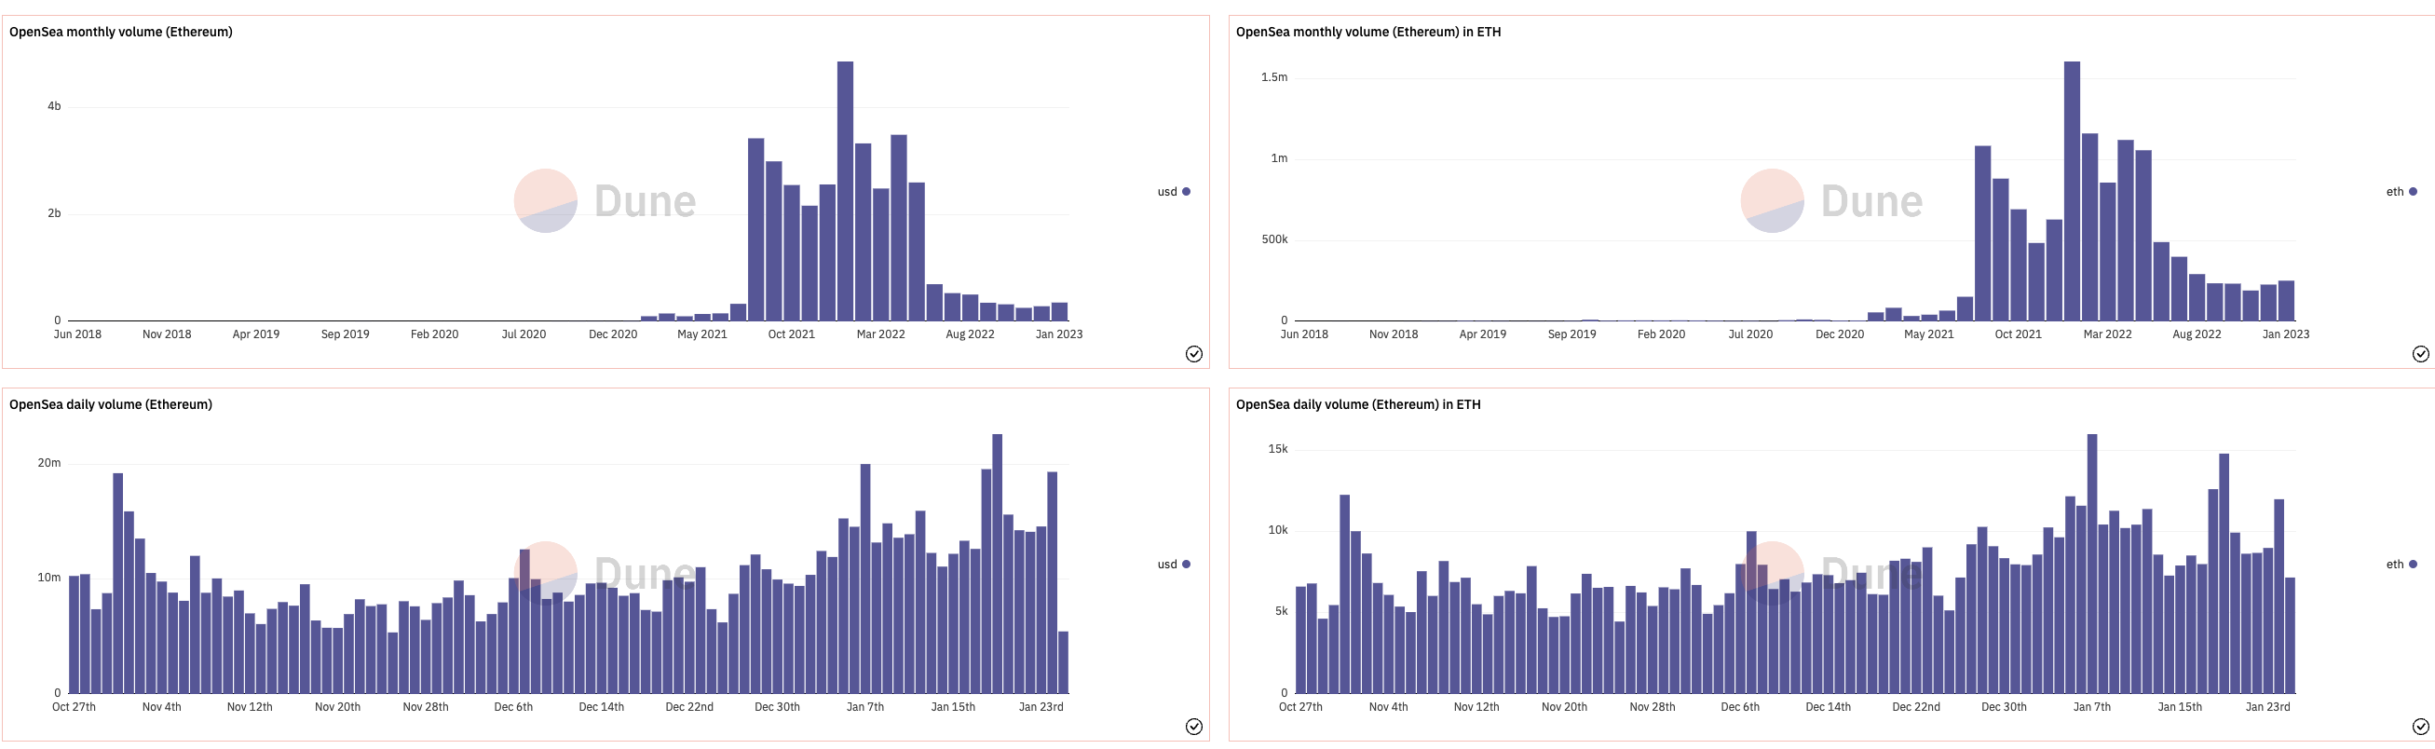Toggle the eth legend series in the daily ETH chart
Screen dimensions: 2435x749
[2401, 565]
